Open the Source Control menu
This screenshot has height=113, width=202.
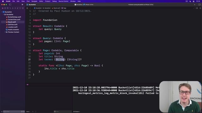pos(63,1)
